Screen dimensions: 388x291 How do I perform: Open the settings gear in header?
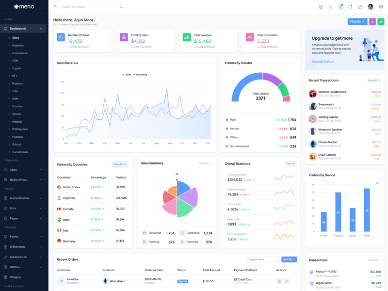click(381, 7)
